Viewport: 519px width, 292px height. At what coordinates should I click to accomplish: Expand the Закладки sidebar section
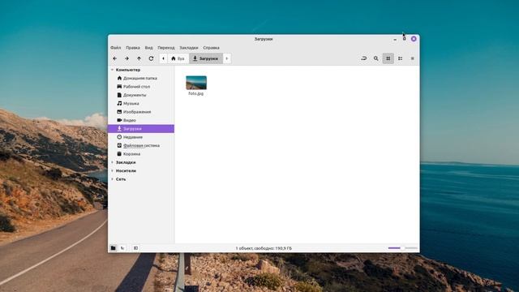click(x=112, y=162)
